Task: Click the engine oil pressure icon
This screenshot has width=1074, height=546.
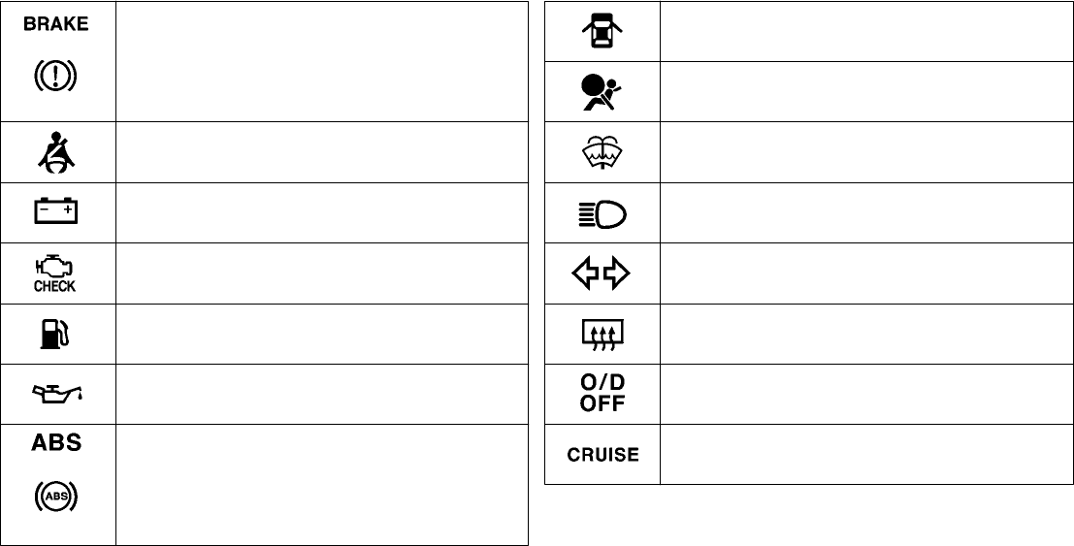Action: 57,394
